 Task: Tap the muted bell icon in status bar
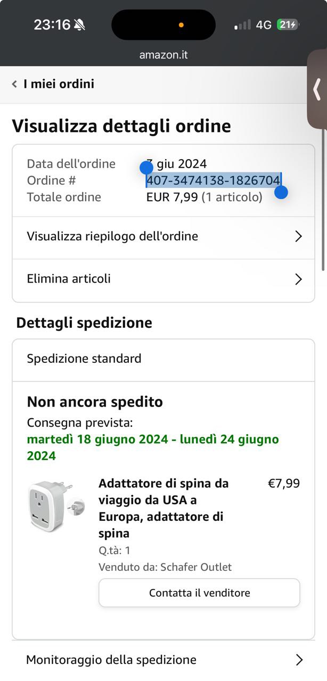coord(79,24)
